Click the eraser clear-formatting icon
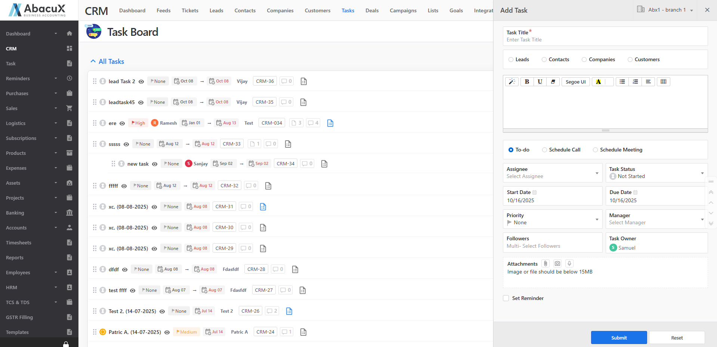Image resolution: width=717 pixels, height=347 pixels. 553,82
